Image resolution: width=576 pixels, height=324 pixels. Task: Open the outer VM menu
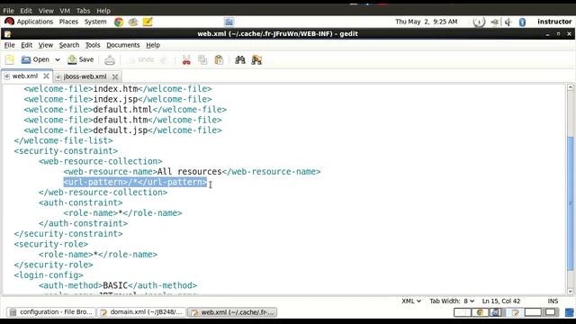click(x=65, y=11)
